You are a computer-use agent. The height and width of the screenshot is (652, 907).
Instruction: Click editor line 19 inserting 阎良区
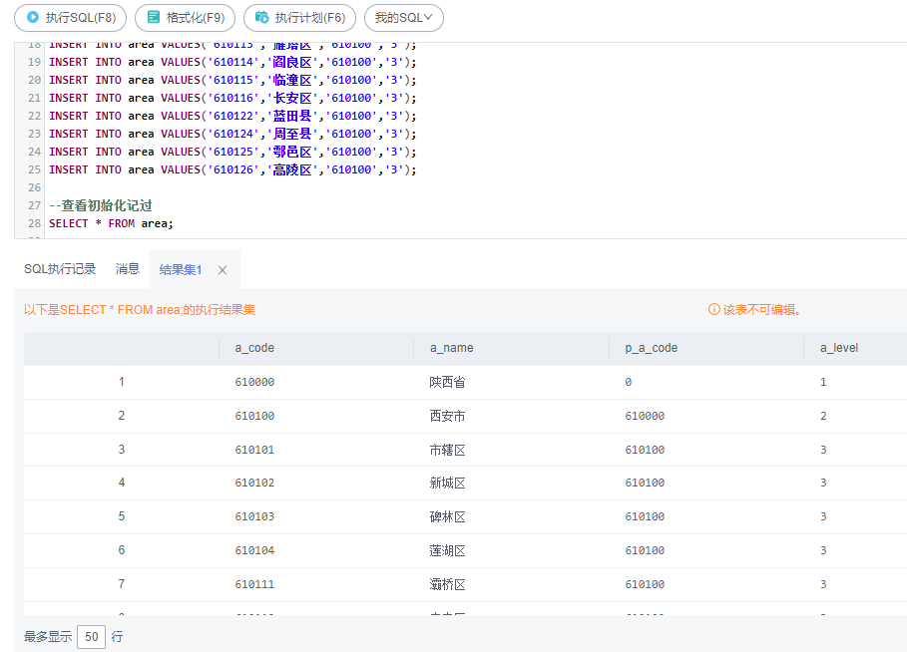232,62
